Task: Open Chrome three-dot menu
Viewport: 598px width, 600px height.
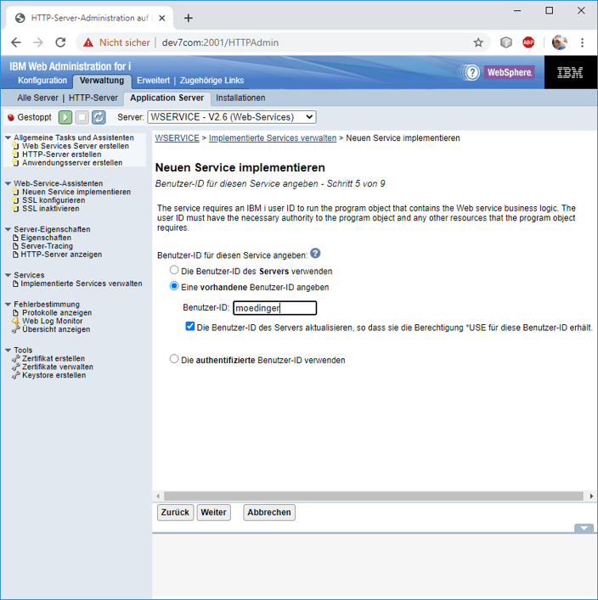Action: 583,42
